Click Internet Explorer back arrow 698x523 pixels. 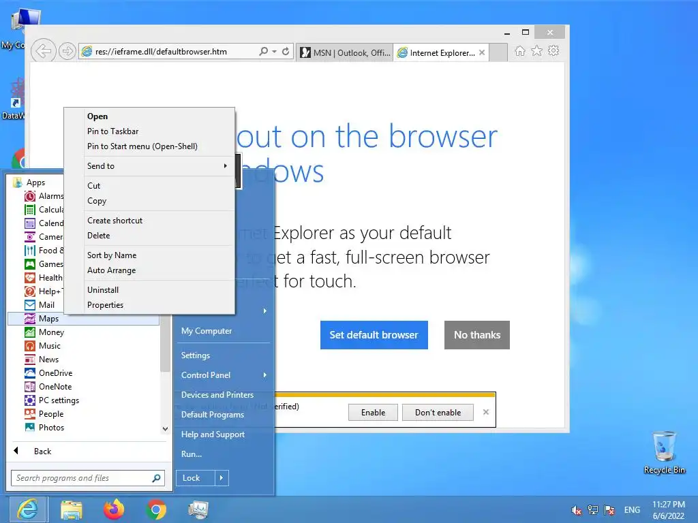43,51
